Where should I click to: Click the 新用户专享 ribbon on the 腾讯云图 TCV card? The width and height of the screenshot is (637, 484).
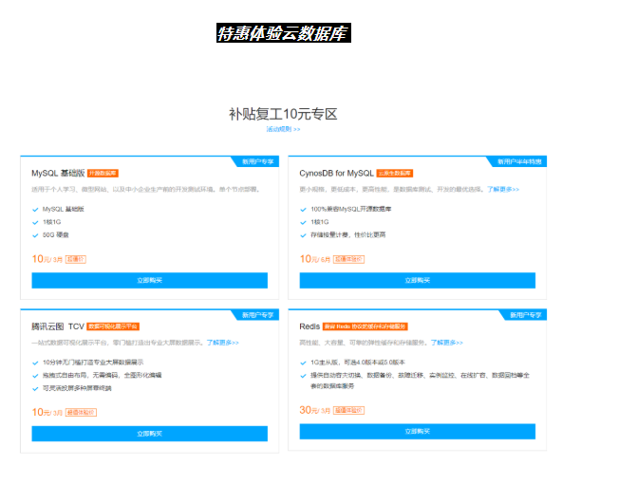click(257, 315)
